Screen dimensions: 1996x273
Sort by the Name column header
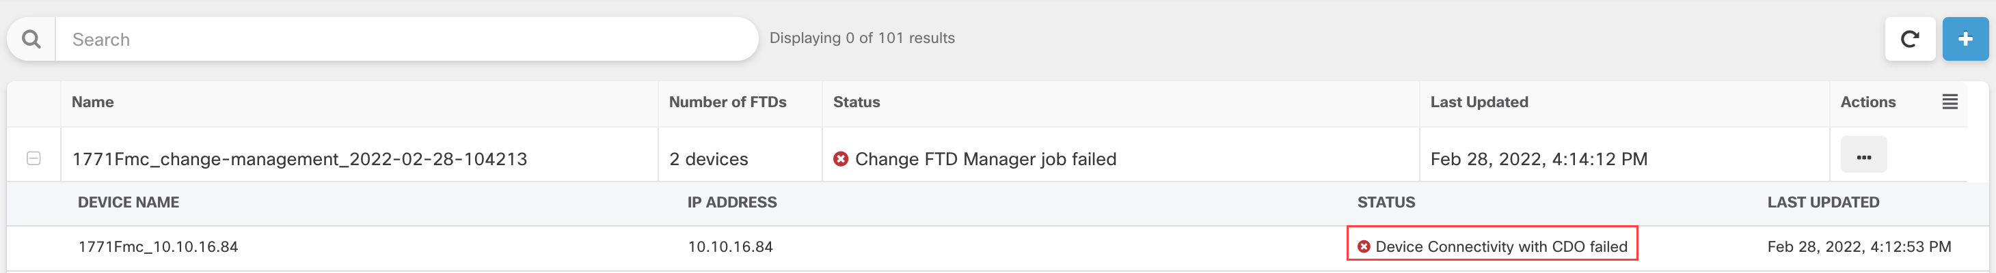click(x=92, y=102)
